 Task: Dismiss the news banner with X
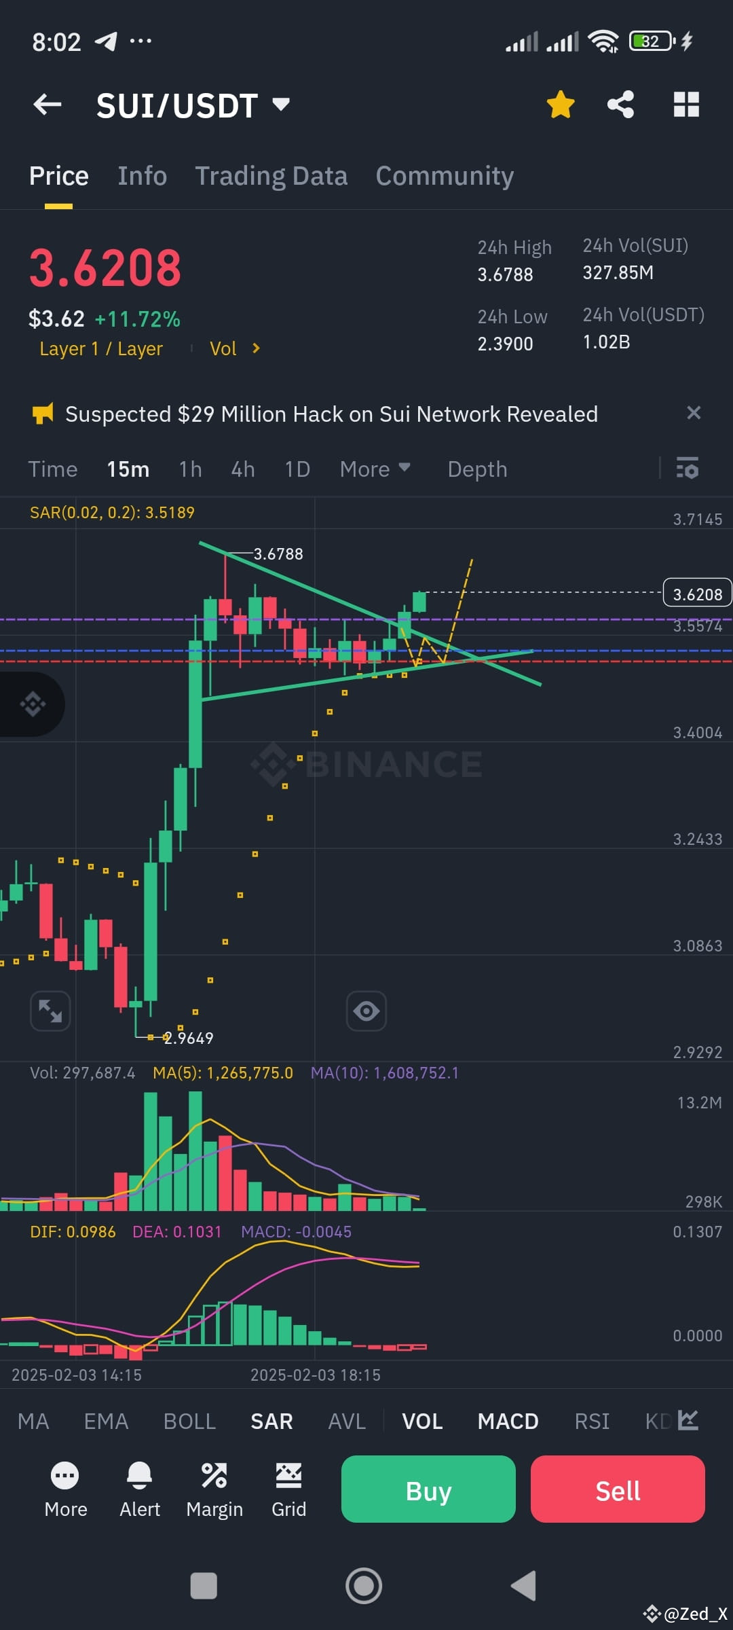[694, 413]
